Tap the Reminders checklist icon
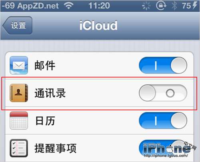The height and width of the screenshot is (162, 200). pos(19,148)
